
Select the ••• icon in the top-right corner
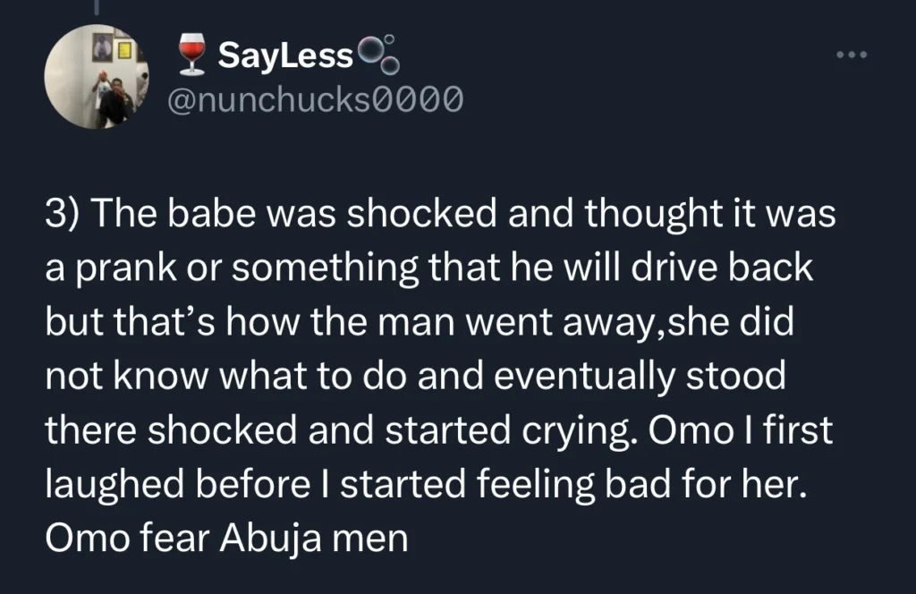(850, 54)
